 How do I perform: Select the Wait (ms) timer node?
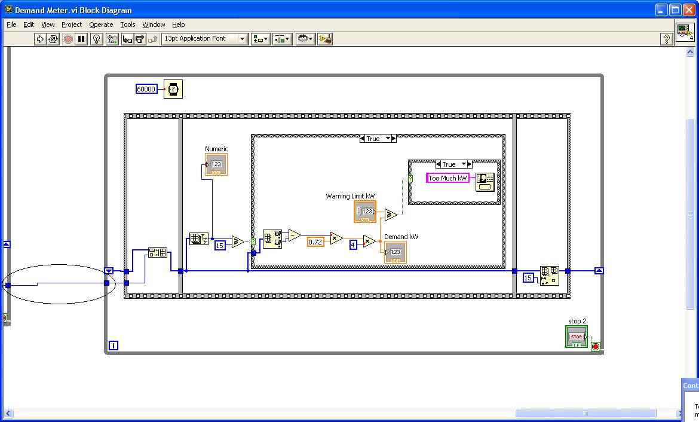173,89
